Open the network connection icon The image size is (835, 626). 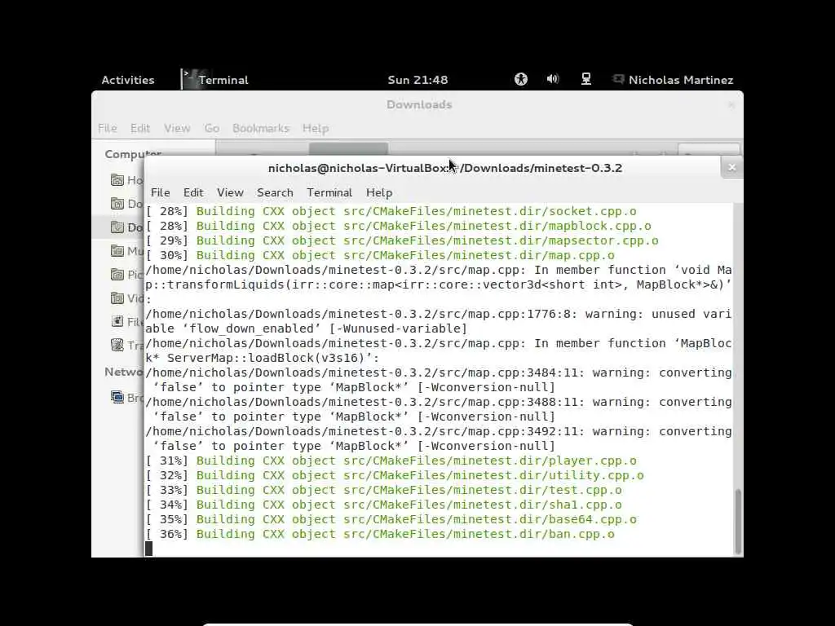[x=585, y=79]
